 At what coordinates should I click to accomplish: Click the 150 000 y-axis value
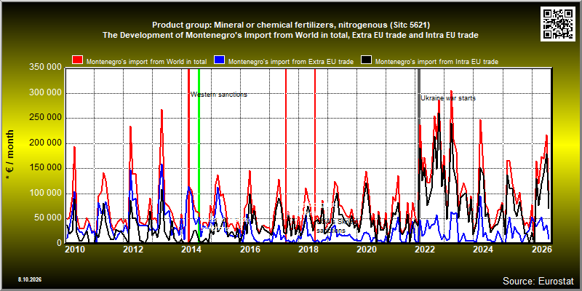click(45, 168)
